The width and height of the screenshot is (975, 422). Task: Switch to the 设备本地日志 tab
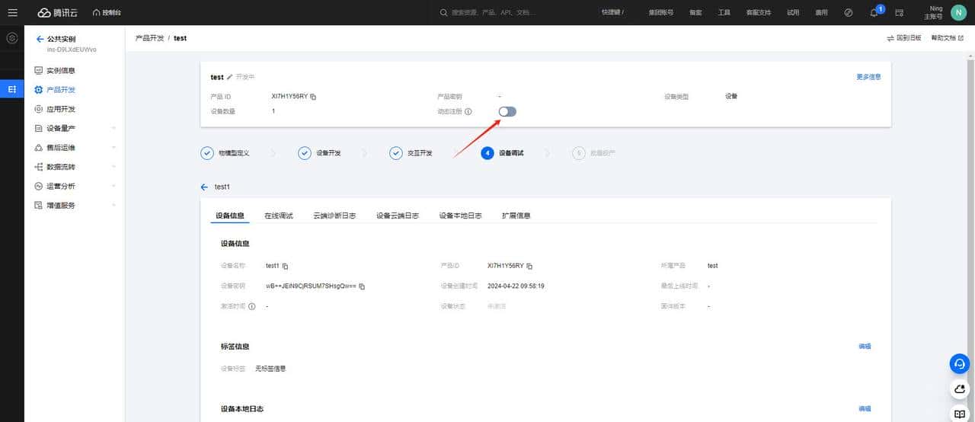[460, 216]
